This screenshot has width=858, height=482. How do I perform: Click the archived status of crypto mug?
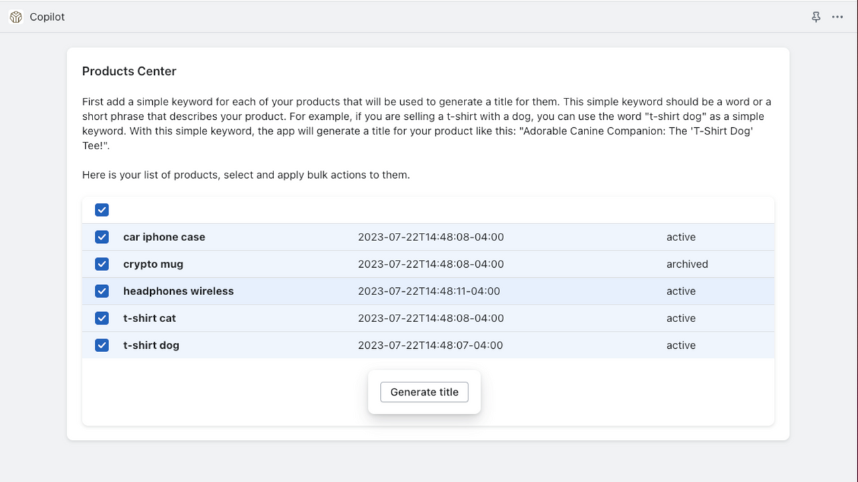(x=687, y=264)
